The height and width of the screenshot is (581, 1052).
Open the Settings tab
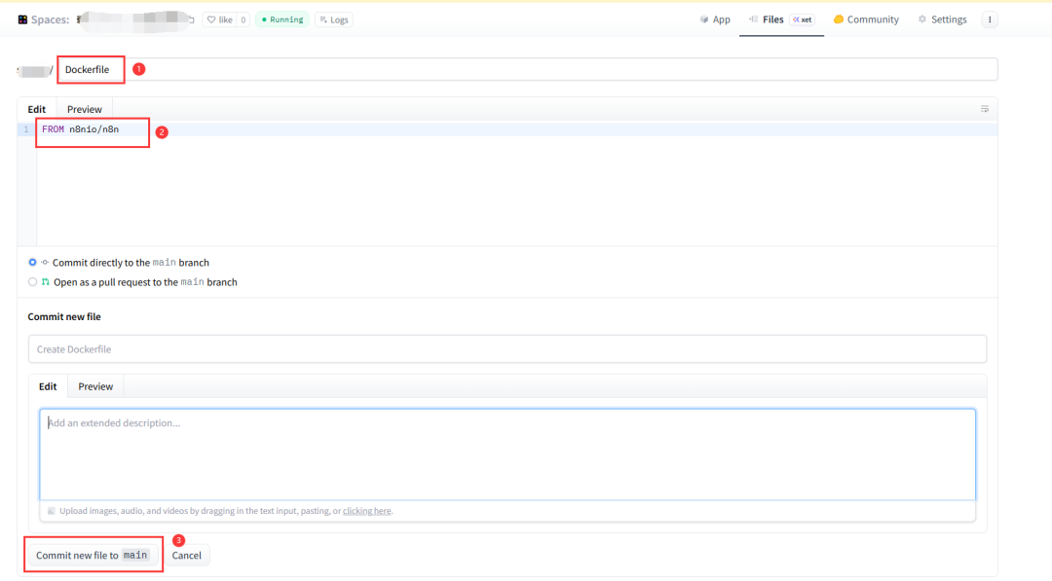(x=942, y=19)
